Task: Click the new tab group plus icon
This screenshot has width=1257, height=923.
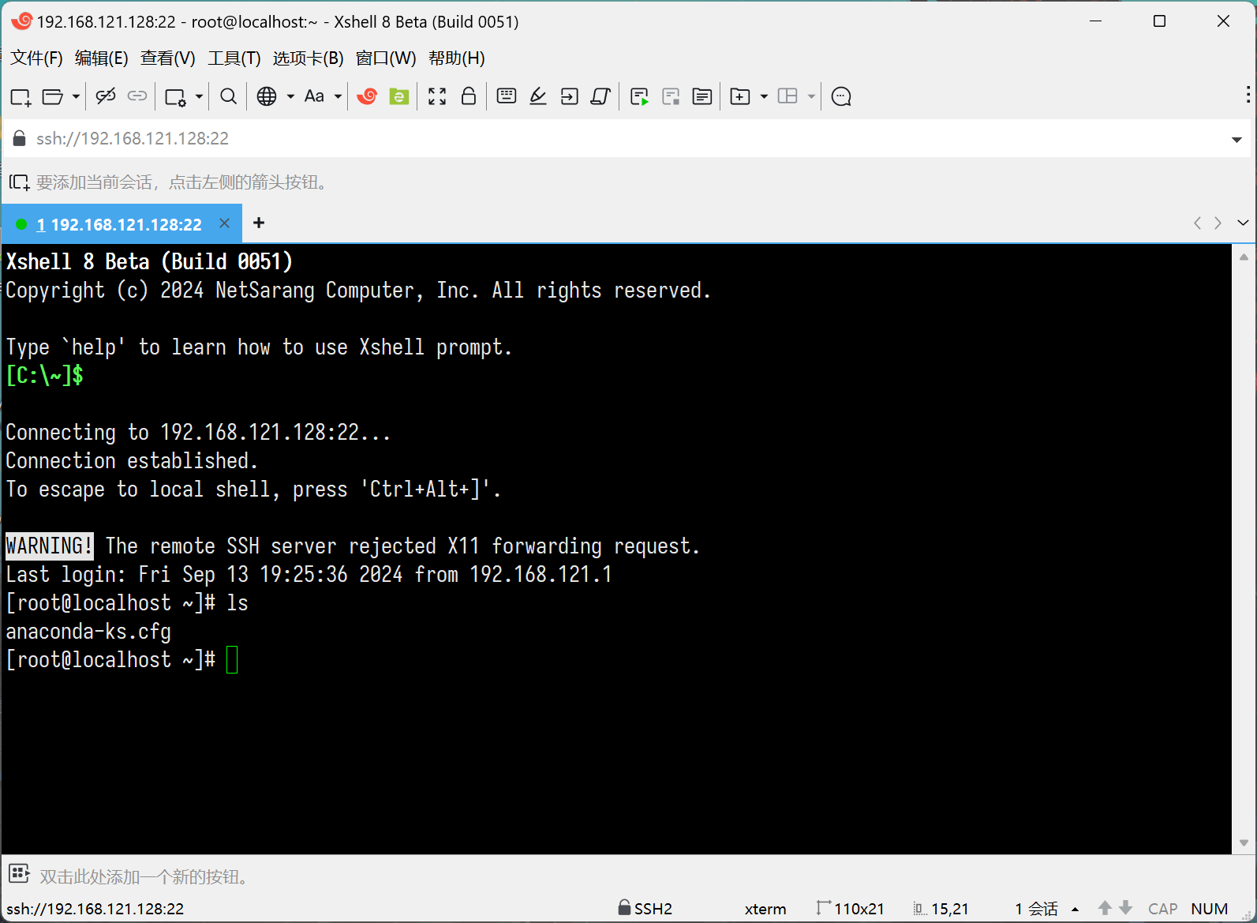Action: 740,96
